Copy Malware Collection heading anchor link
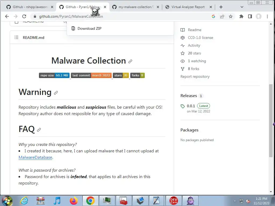 pos(130,61)
